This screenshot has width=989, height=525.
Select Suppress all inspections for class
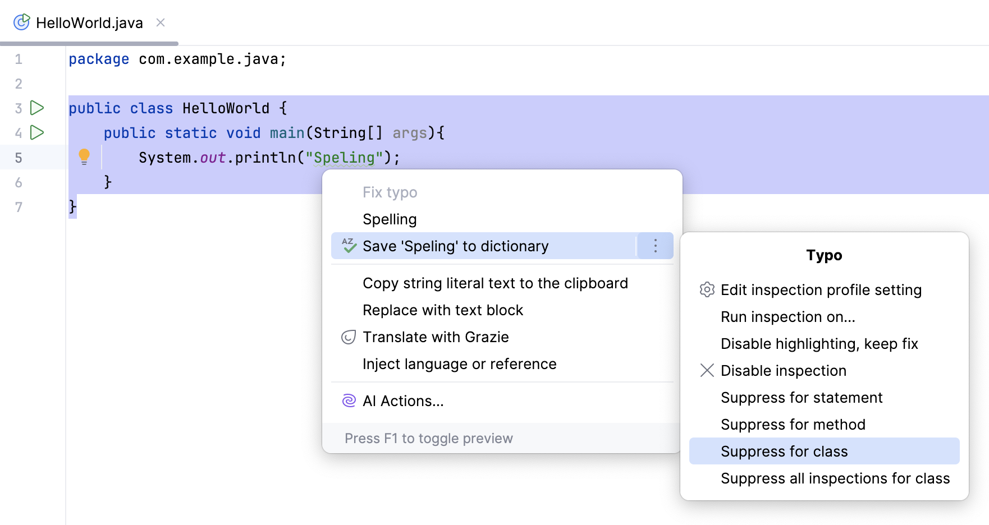(x=835, y=478)
